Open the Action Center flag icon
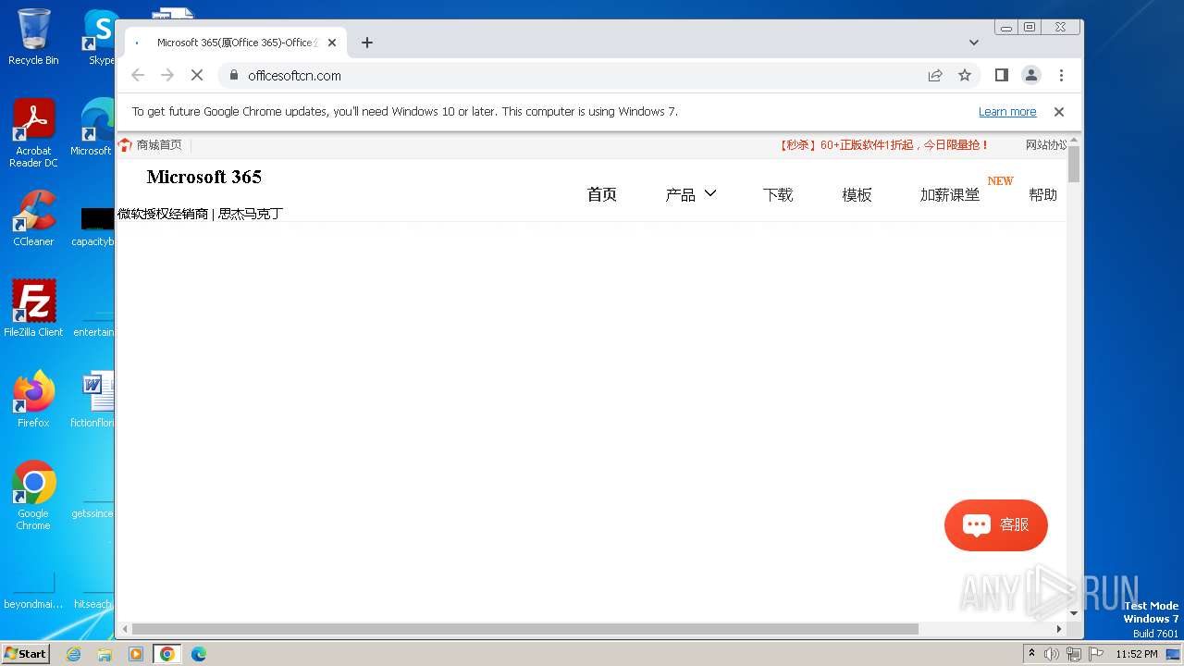The height and width of the screenshot is (666, 1184). coord(1096,654)
